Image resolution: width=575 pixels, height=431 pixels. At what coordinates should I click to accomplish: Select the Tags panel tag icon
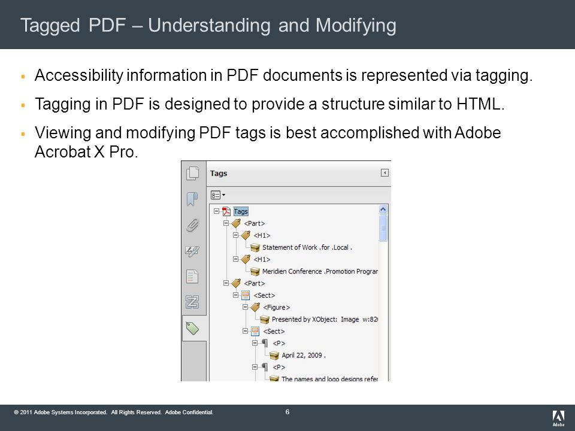pyautogui.click(x=192, y=328)
